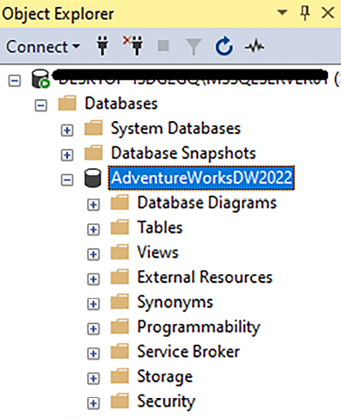Select Programmability in the tree
Viewport: 341px width, 418px height.
(x=199, y=327)
